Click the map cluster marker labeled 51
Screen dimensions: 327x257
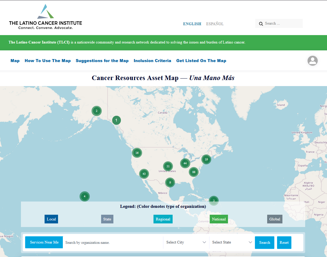tap(168, 166)
